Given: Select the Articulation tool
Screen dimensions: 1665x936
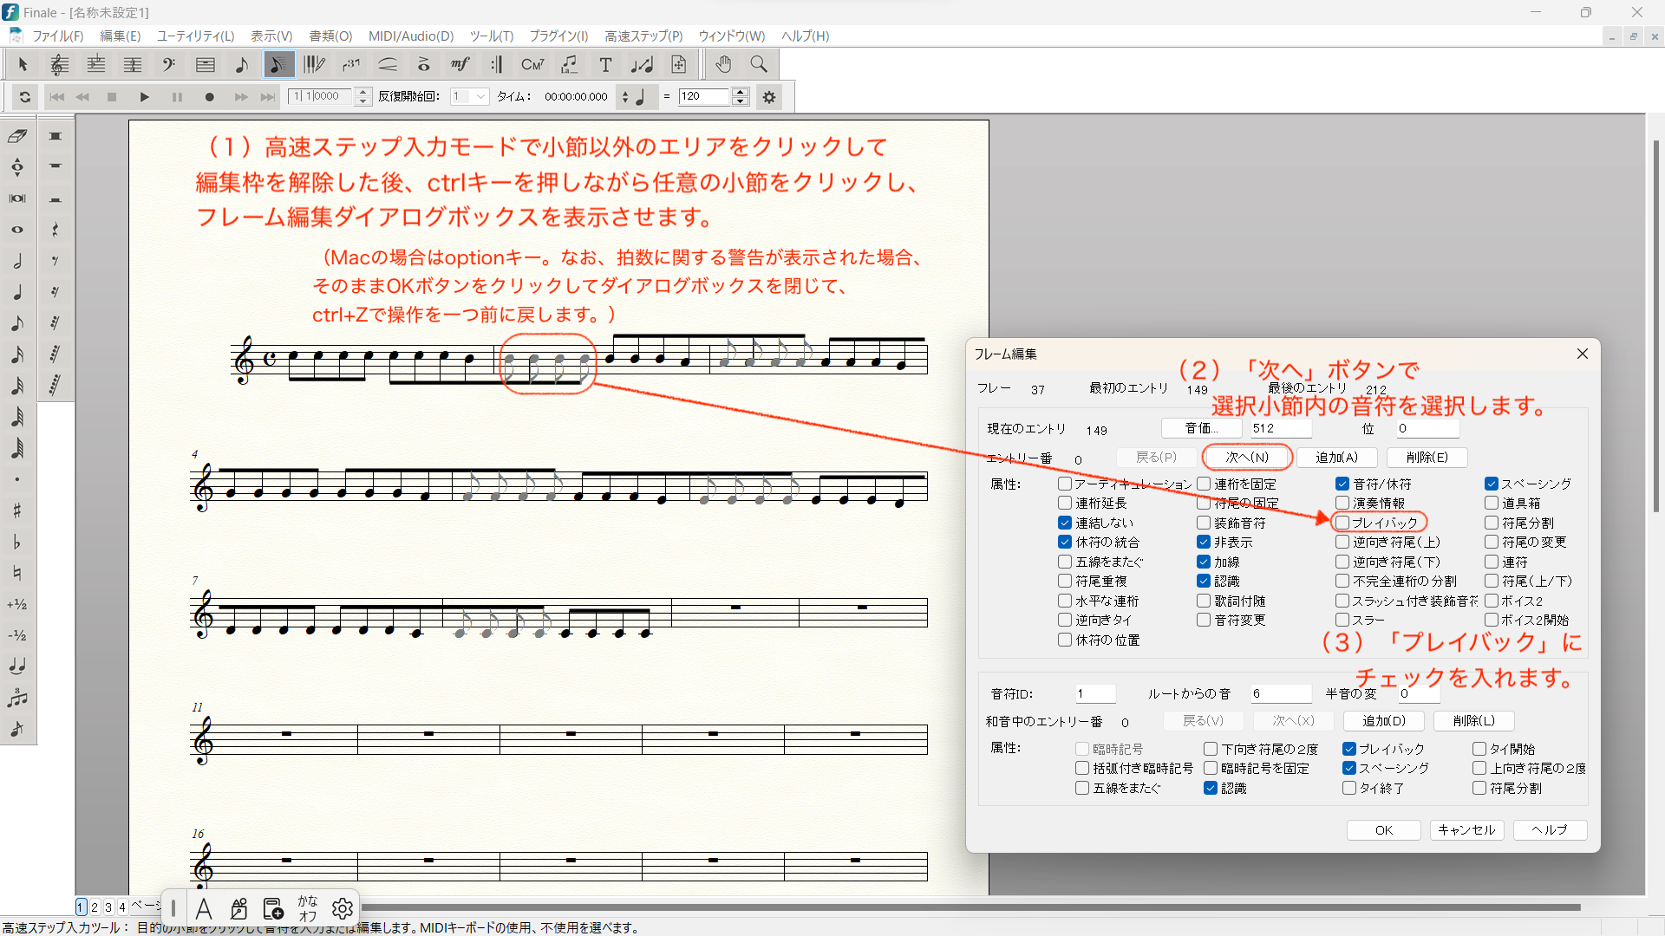Looking at the screenshot, I should [424, 64].
